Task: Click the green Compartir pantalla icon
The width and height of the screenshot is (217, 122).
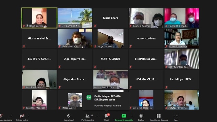Action: tap(124, 116)
